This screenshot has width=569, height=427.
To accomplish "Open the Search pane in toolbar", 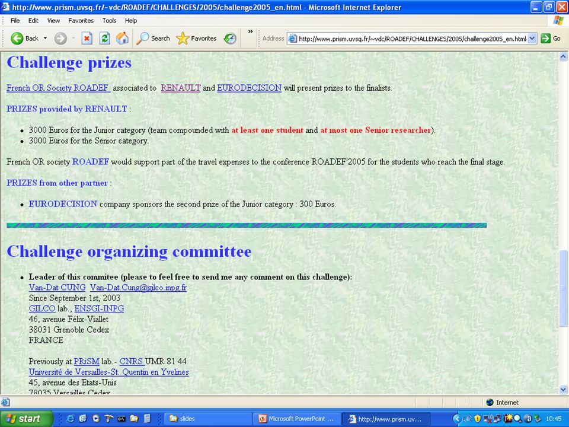I will (x=153, y=38).
